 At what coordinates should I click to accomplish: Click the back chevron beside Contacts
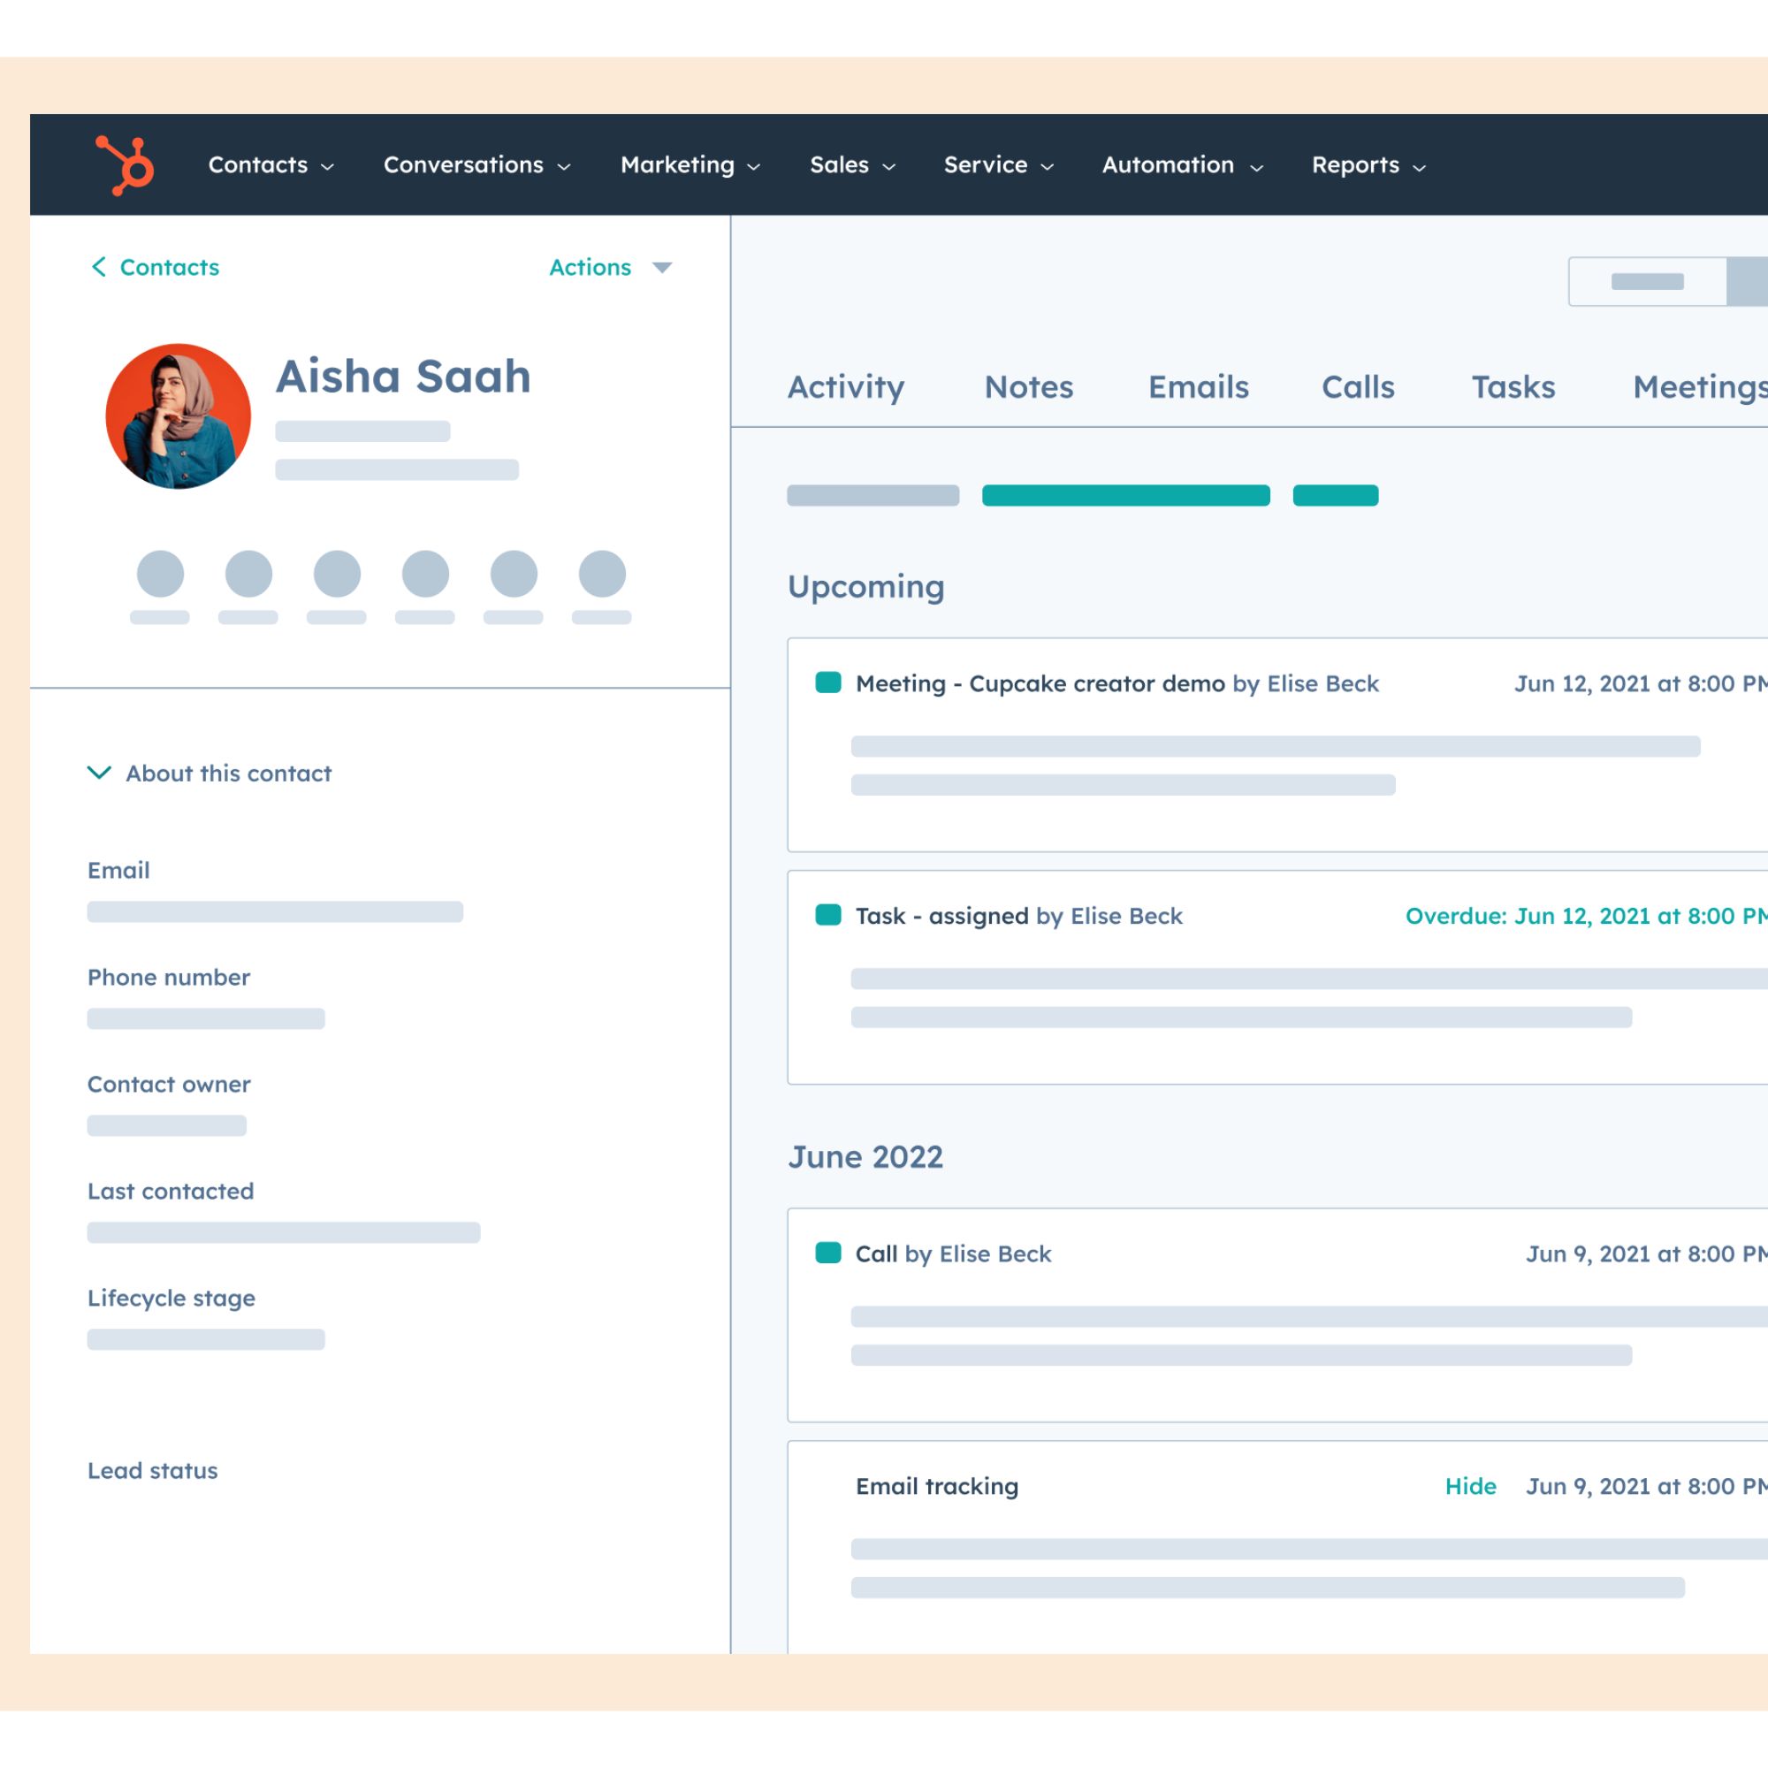(99, 266)
